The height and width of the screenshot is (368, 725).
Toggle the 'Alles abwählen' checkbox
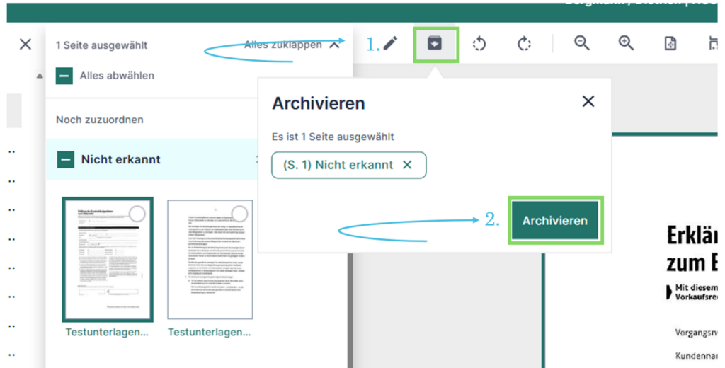point(64,76)
